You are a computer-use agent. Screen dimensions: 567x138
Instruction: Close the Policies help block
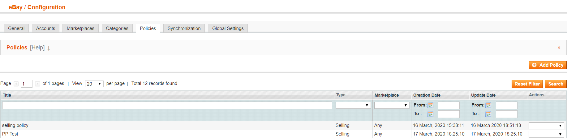click(x=559, y=48)
